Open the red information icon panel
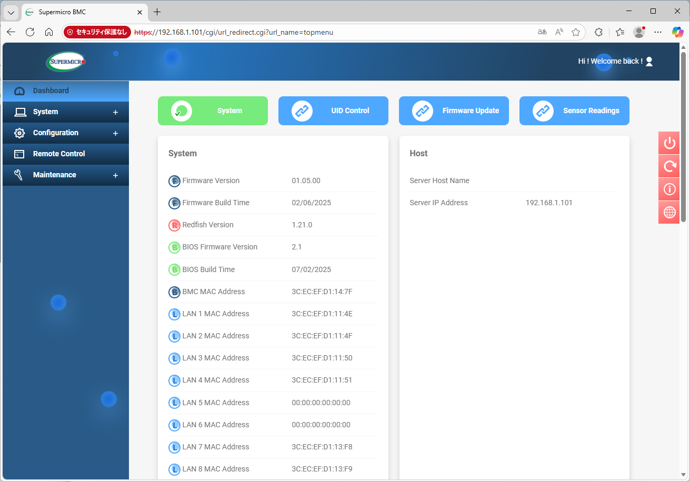Image resolution: width=690 pixels, height=482 pixels. [x=669, y=189]
